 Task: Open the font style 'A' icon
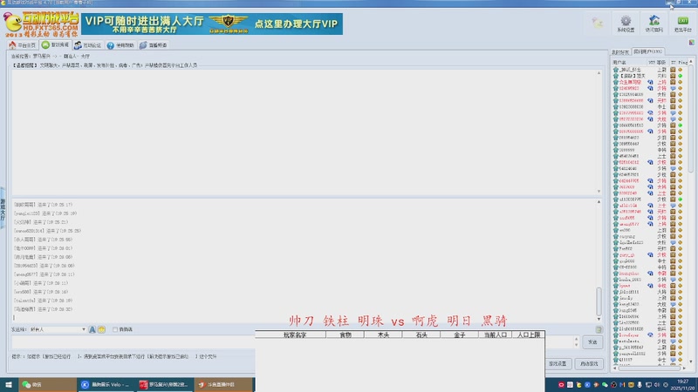[92, 329]
